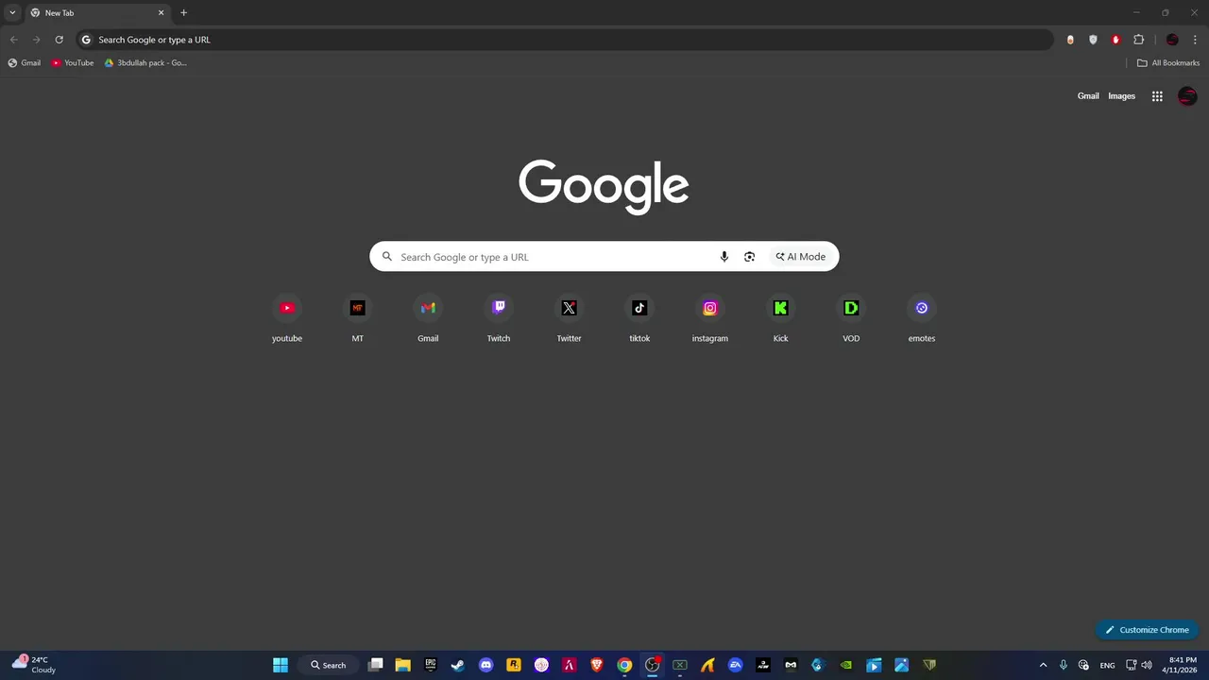
Task: Launch Discord from the taskbar
Action: 485,665
